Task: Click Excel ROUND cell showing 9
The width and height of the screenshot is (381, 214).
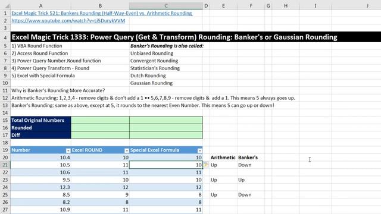Action: coord(101,195)
